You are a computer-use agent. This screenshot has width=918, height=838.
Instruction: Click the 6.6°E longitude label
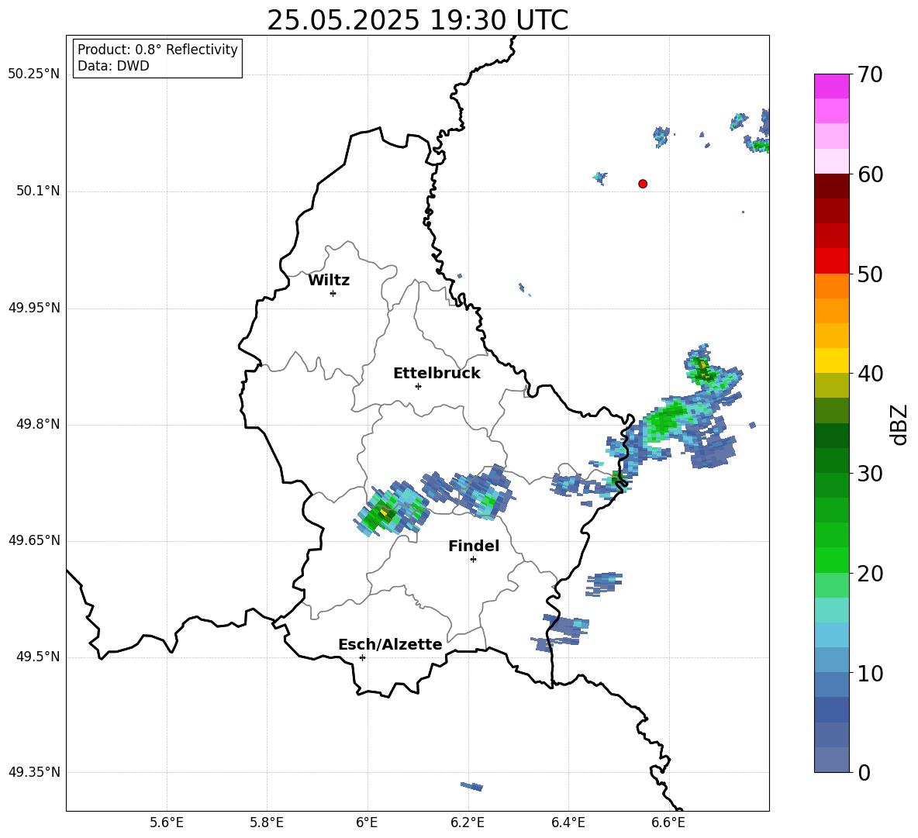coord(668,822)
